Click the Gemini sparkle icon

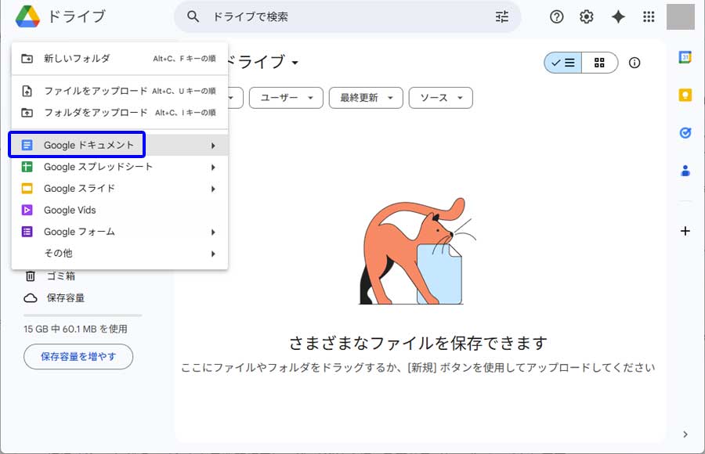(618, 16)
